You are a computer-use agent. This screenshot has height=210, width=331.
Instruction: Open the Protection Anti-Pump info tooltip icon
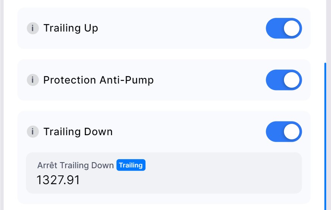point(33,80)
